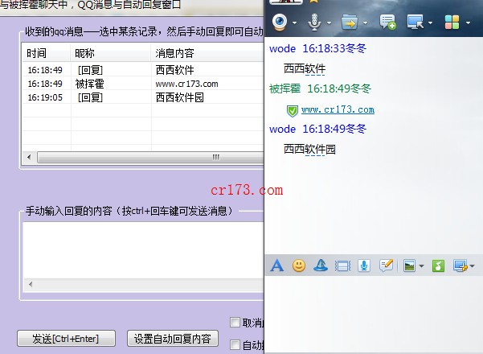The image size is (483, 354).
Task: Open emoticon picker smiley face
Action: click(299, 265)
